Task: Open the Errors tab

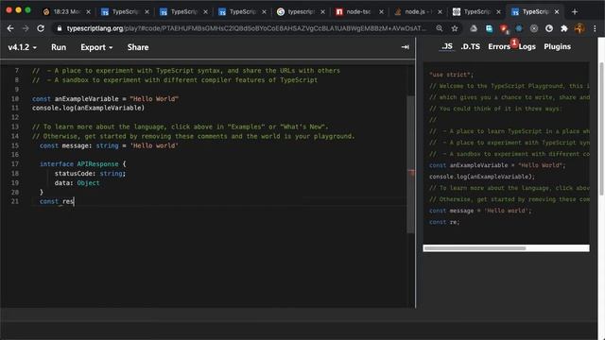Action: coord(499,46)
